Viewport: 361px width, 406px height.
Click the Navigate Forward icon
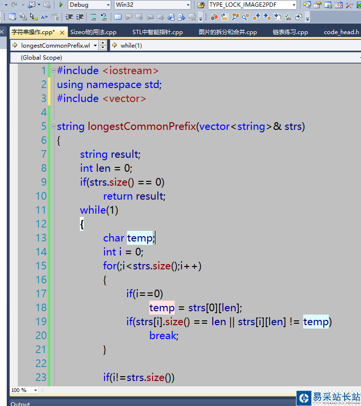pyautogui.click(x=47, y=5)
